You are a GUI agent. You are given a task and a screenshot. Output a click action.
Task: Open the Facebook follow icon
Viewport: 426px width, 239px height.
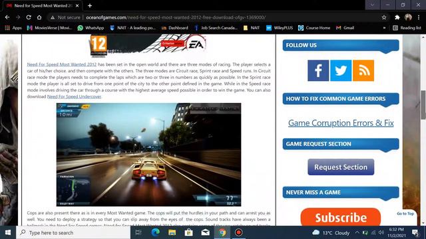pyautogui.click(x=318, y=70)
